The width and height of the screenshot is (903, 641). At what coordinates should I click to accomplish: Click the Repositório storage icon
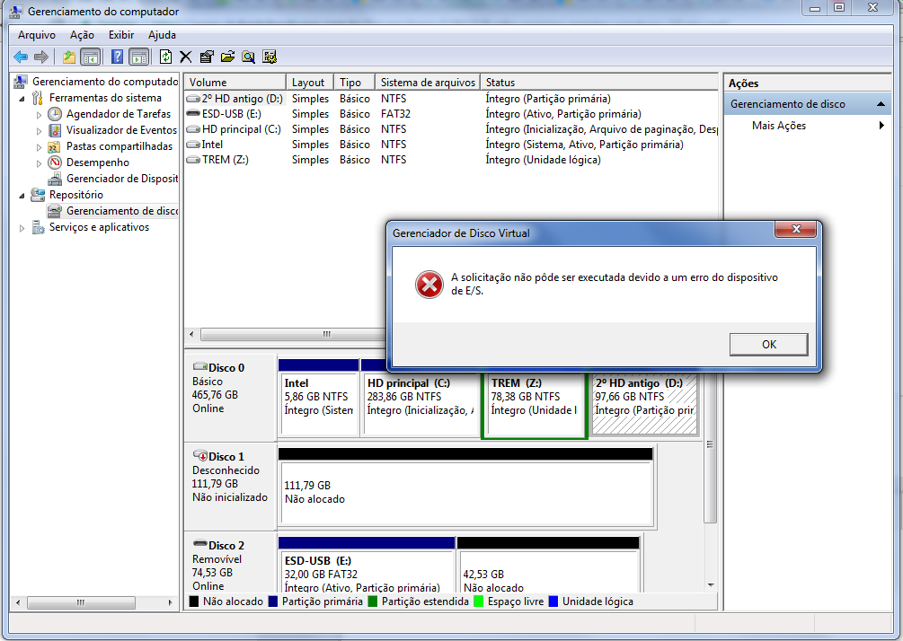coord(38,195)
